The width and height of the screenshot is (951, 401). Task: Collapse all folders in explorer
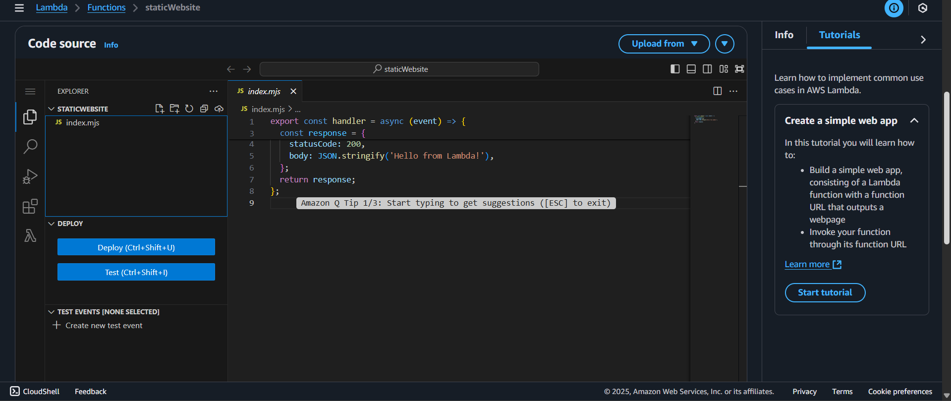click(204, 109)
